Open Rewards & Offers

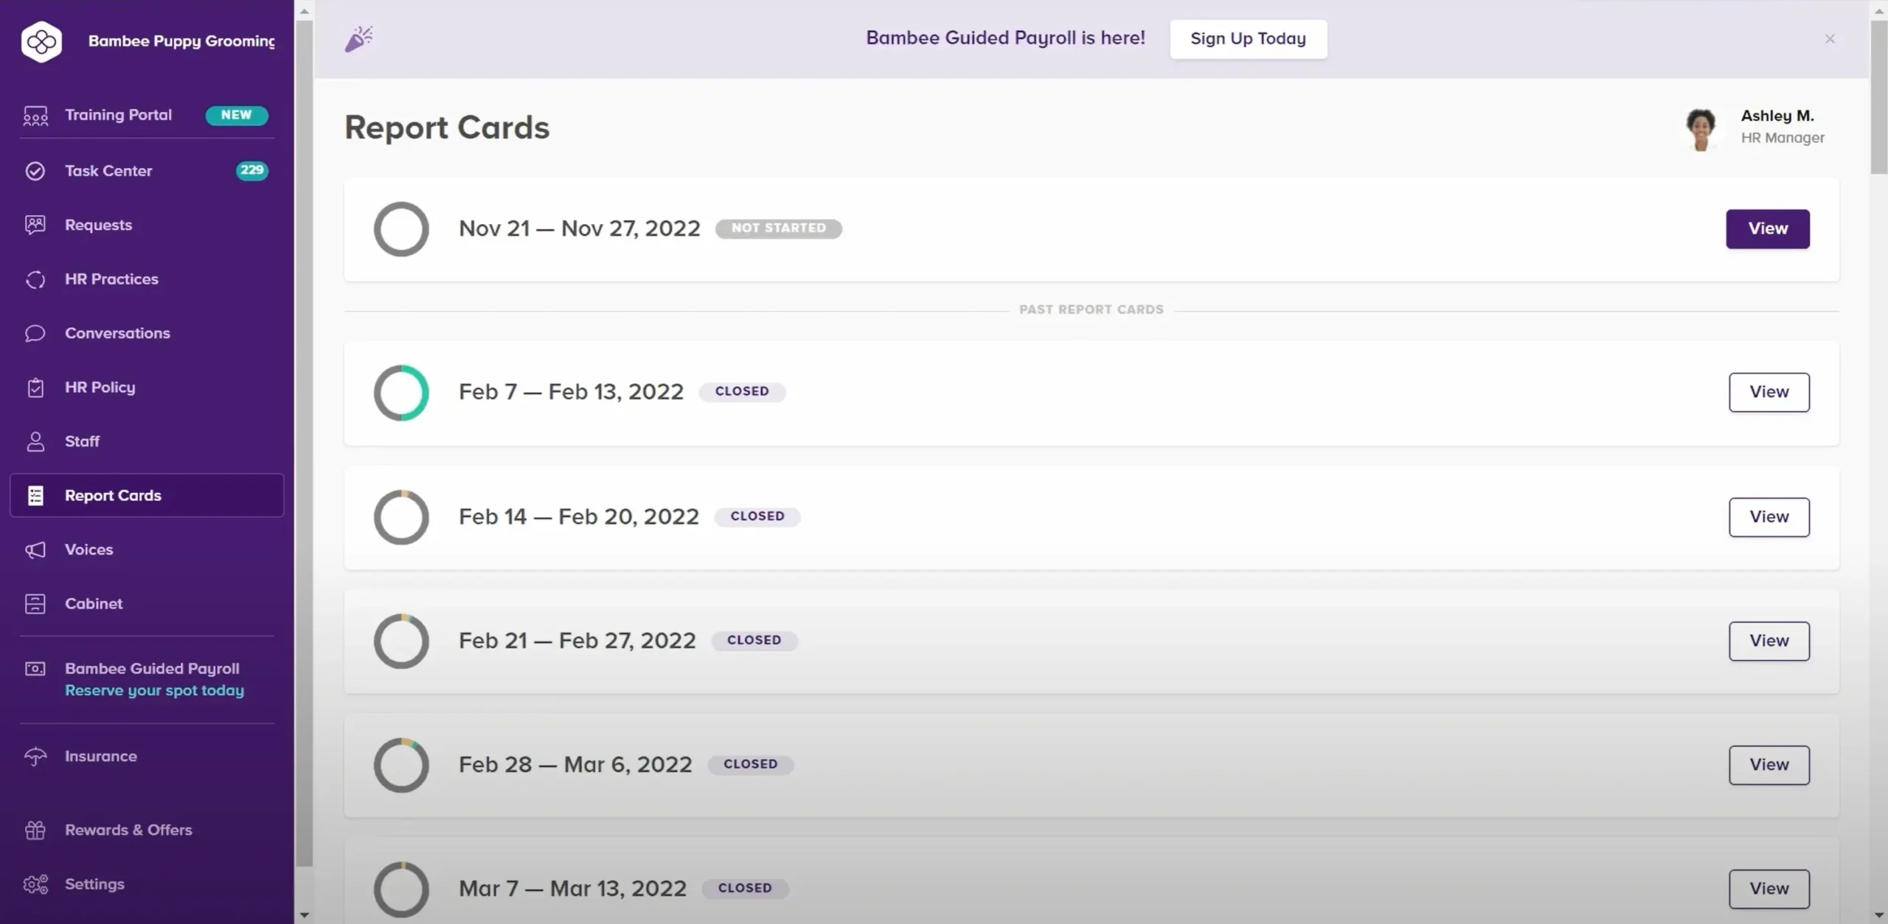tap(128, 829)
